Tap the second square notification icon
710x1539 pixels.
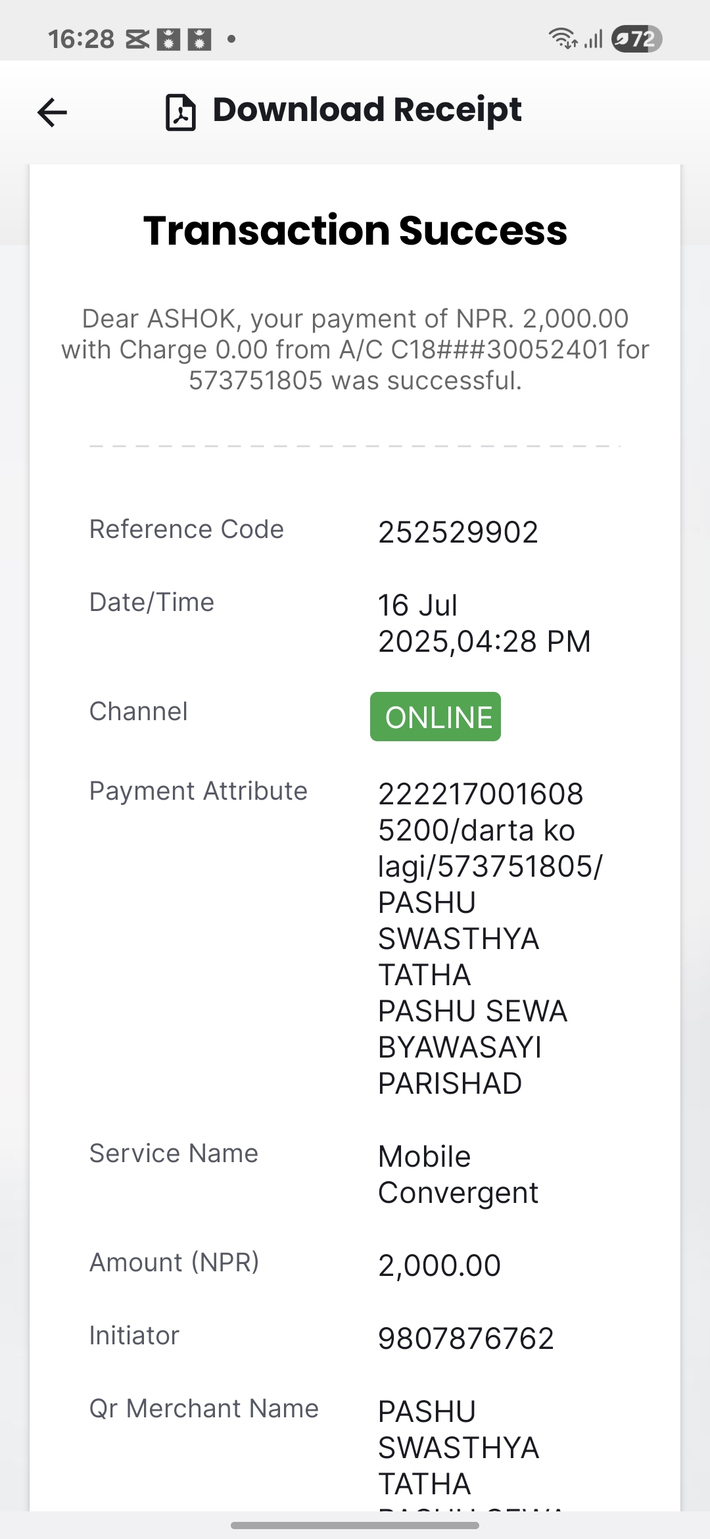coord(199,40)
